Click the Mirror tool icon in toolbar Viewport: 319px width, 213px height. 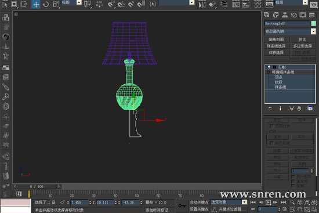tap(202, 5)
